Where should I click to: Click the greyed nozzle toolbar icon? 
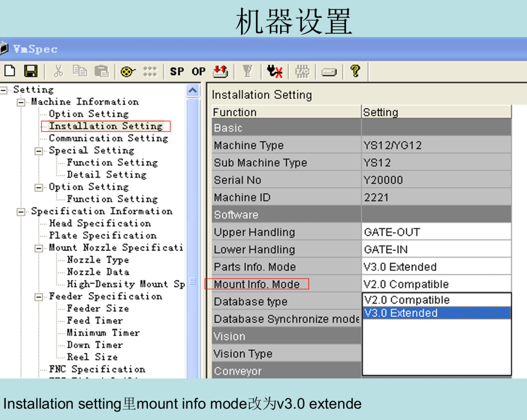point(247,71)
